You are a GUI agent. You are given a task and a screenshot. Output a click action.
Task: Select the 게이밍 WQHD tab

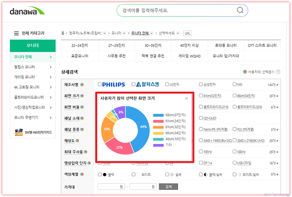[x=189, y=56]
